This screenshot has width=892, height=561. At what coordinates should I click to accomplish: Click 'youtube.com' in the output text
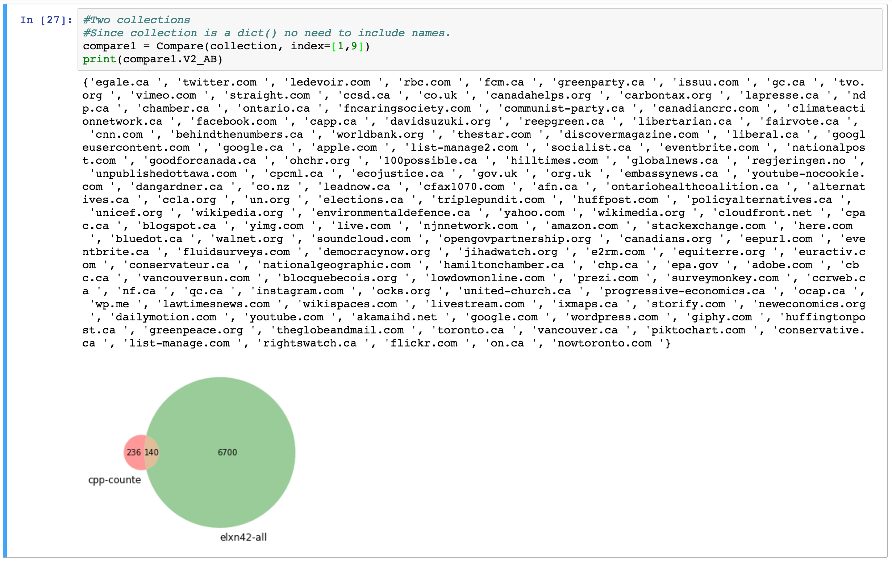286,317
